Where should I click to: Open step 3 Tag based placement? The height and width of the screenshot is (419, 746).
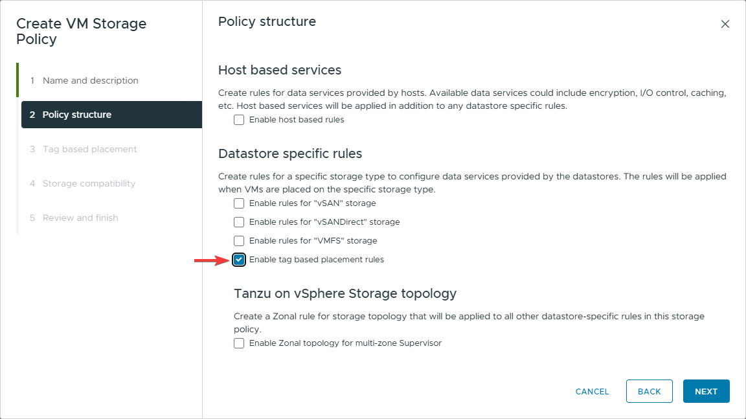[x=89, y=149]
